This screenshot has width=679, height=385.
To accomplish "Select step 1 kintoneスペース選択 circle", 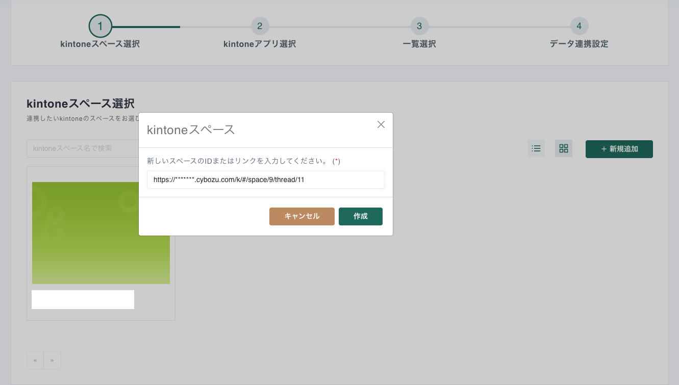I will point(100,26).
